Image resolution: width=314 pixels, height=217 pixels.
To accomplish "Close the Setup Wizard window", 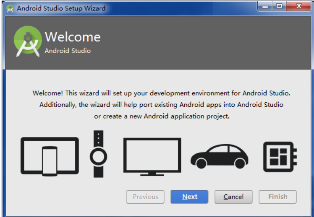I will [298, 6].
